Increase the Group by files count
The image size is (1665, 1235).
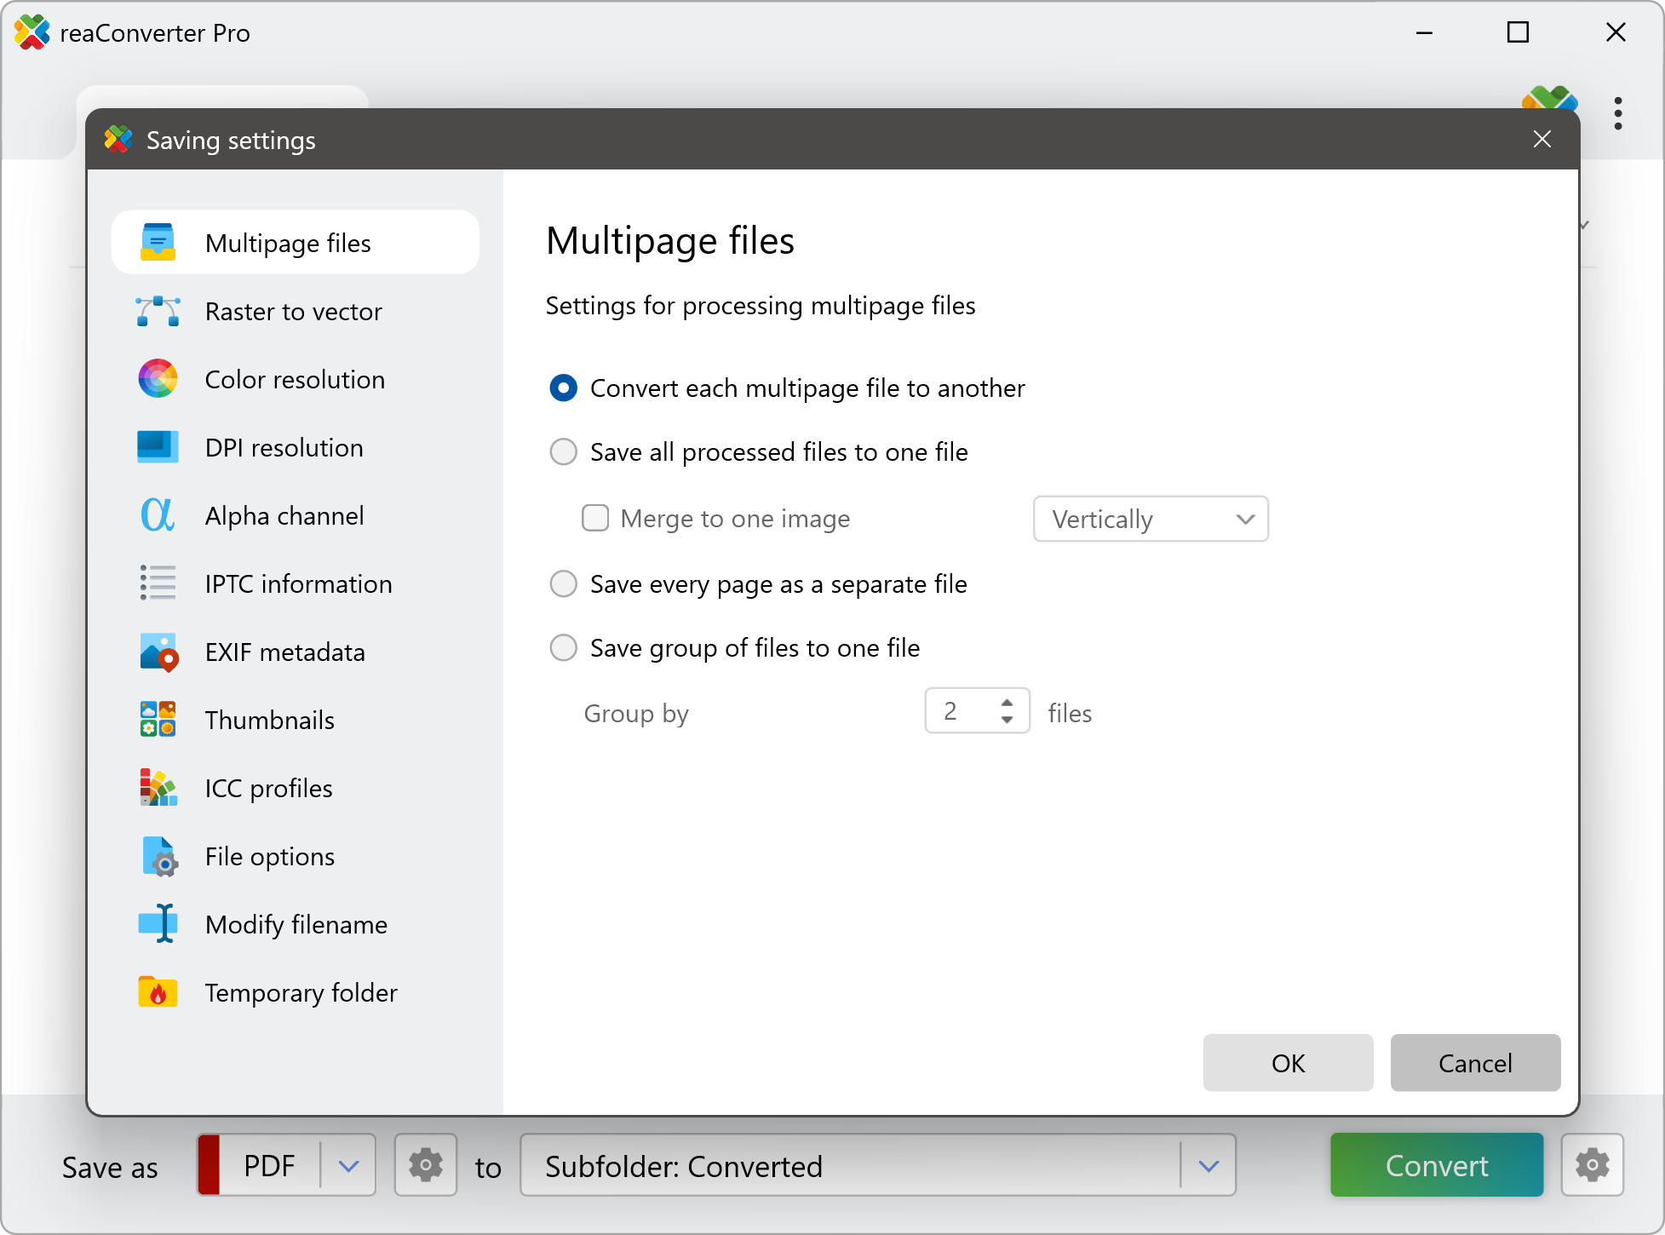pyautogui.click(x=1008, y=704)
